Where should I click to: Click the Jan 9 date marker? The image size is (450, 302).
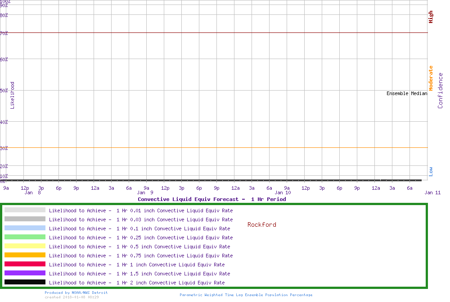point(145,192)
